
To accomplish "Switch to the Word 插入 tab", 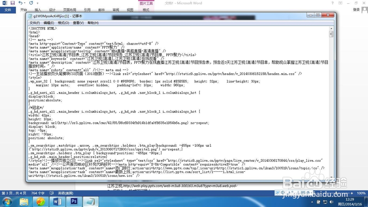I will (x=38, y=10).
